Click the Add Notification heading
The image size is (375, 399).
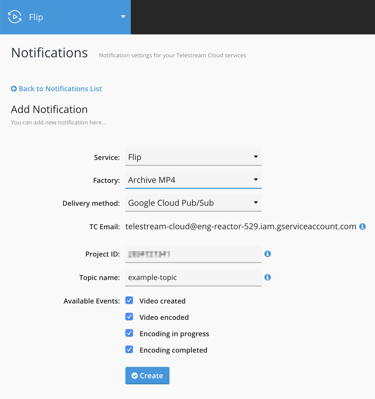[49, 109]
